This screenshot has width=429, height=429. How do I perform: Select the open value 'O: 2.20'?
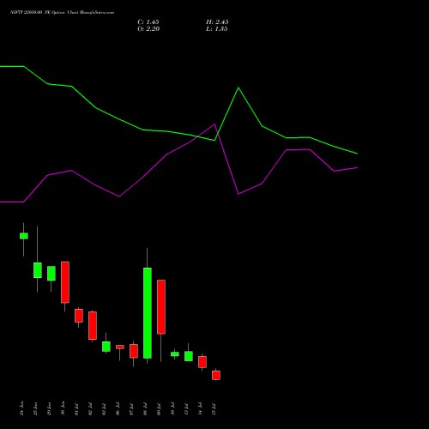(148, 29)
